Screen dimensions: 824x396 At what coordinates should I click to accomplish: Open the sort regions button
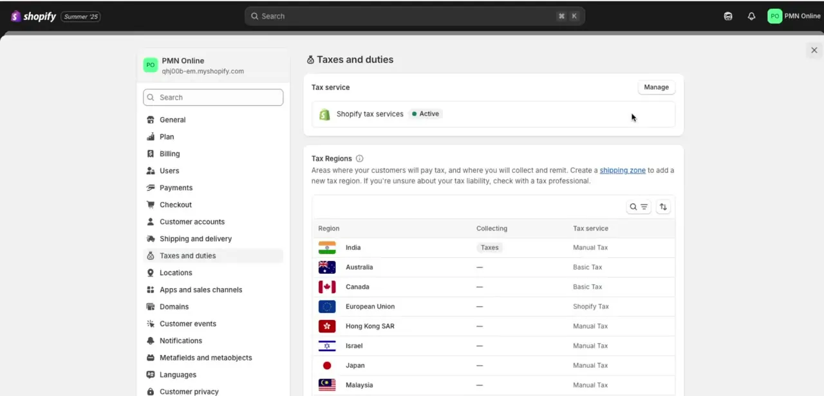[663, 207]
